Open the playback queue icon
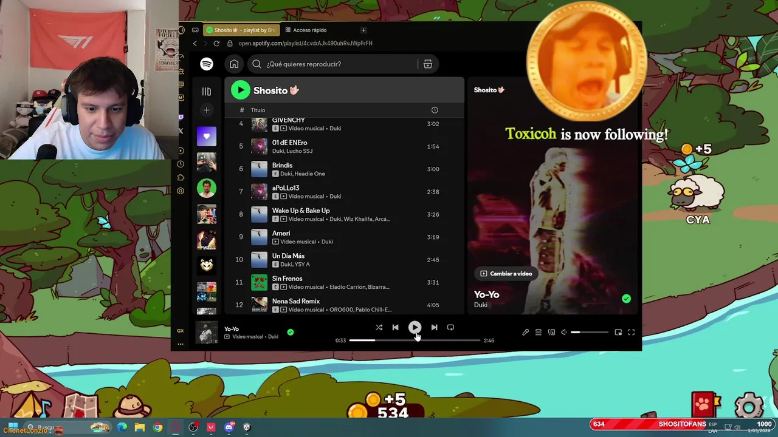This screenshot has height=437, width=778. 539,332
